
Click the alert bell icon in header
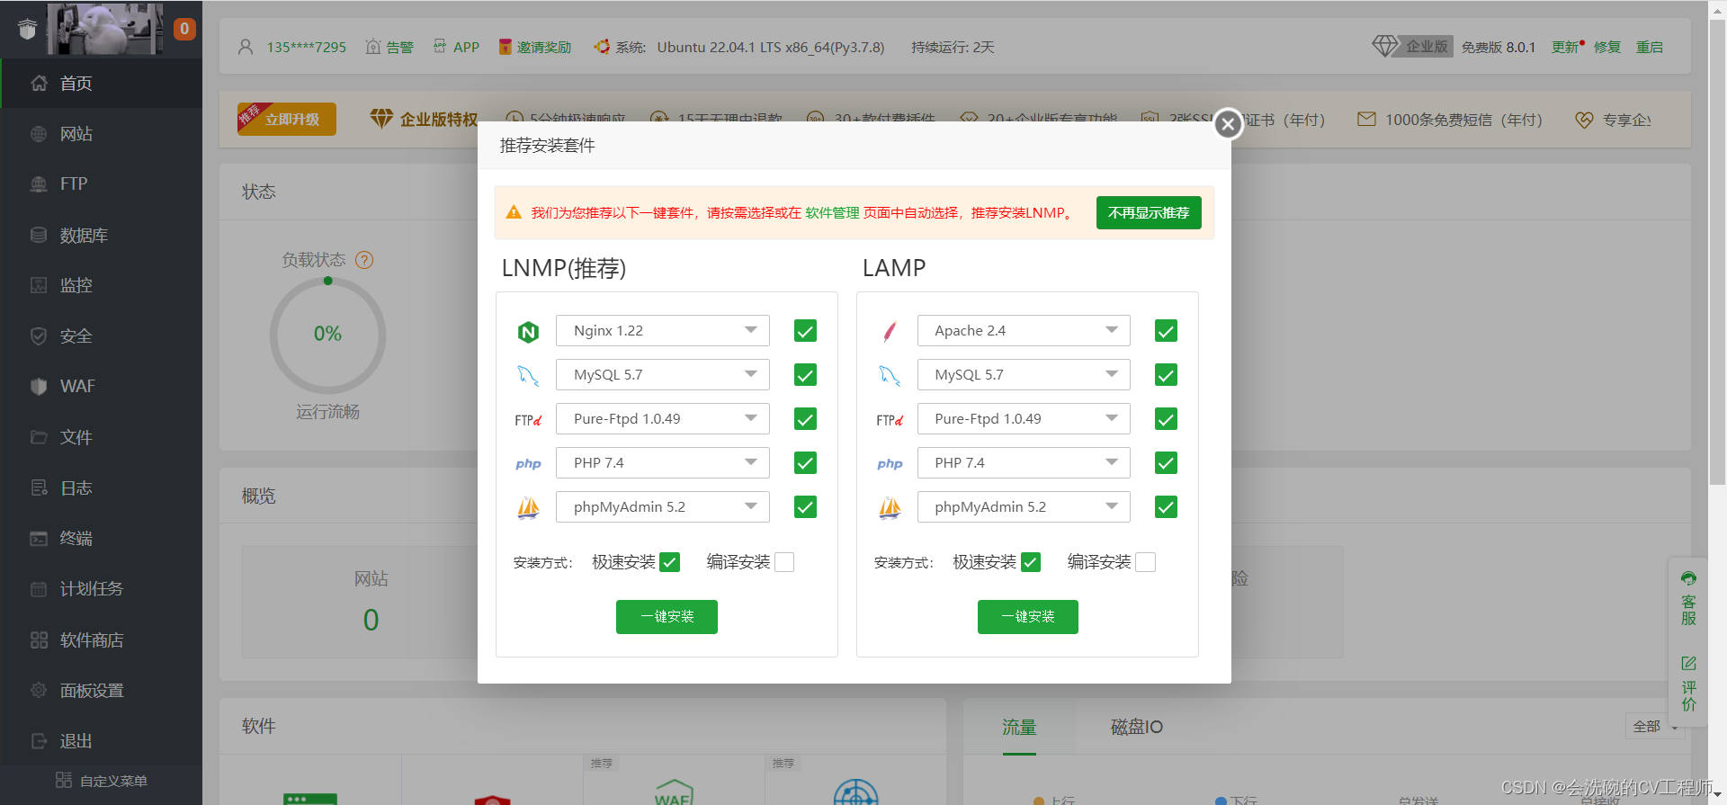373,47
